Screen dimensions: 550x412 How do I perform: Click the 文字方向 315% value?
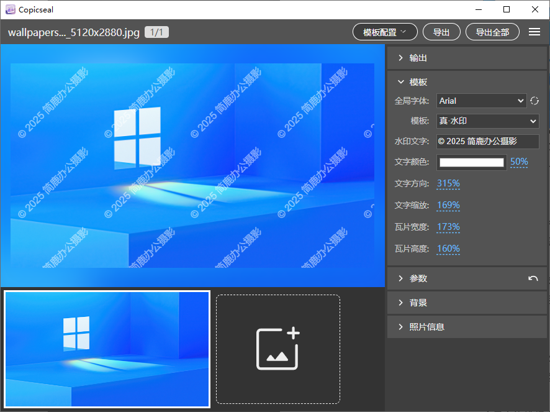coord(448,183)
